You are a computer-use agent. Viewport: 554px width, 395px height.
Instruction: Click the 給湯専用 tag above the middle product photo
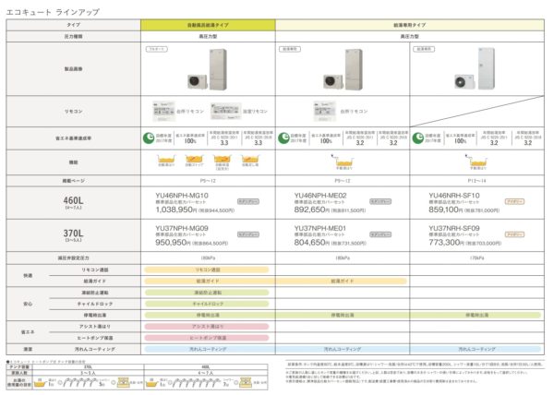coord(290,49)
